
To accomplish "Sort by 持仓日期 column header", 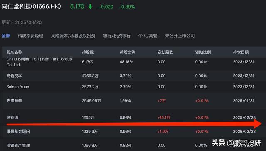I will click(x=241, y=52).
